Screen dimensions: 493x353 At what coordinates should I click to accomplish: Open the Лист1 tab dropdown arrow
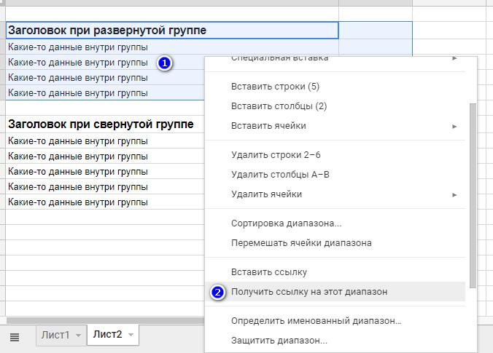(78, 336)
